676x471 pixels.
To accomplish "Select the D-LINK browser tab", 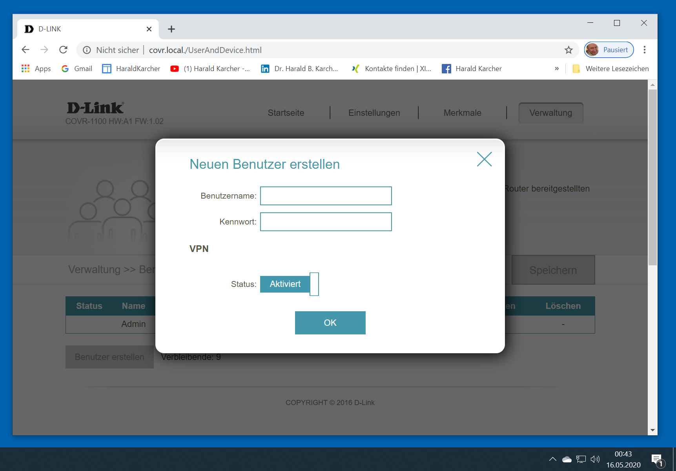I will tap(88, 29).
